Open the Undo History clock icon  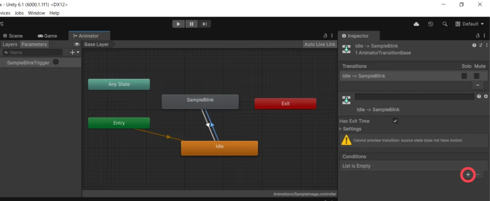tap(430, 24)
